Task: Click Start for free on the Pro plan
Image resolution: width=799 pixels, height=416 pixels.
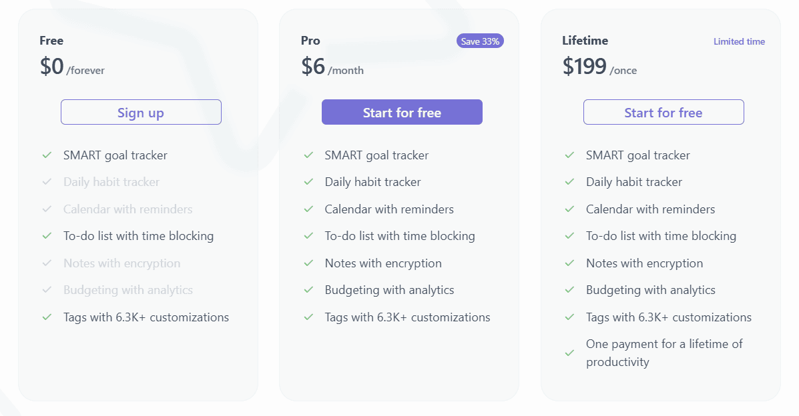Action: (x=402, y=112)
